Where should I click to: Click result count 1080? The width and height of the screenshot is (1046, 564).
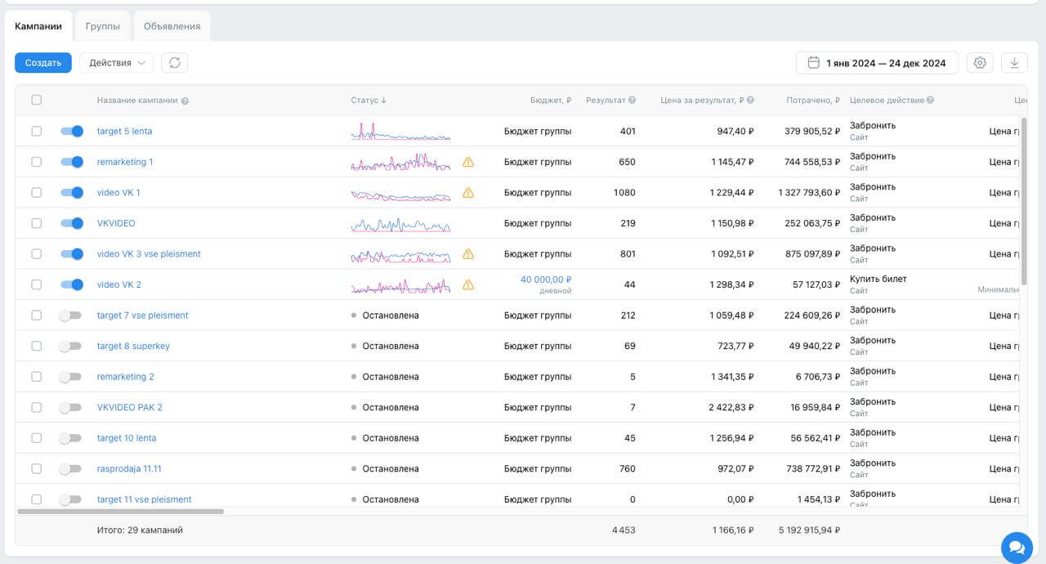click(624, 193)
